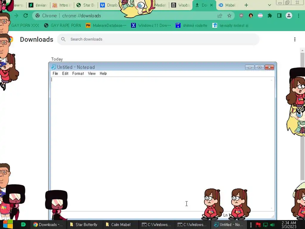Open the green chat app on taskbar
The height and width of the screenshot is (229, 305).
tap(23, 225)
